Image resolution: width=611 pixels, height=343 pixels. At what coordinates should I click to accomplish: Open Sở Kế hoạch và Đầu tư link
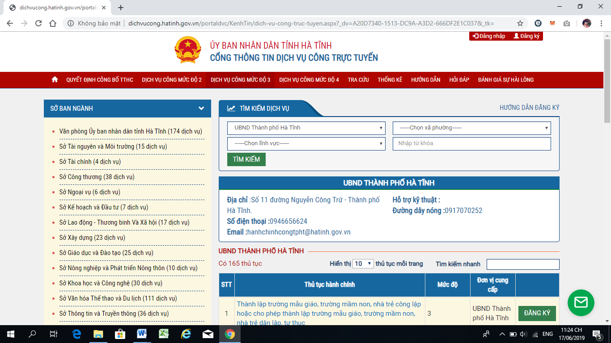pos(104,207)
